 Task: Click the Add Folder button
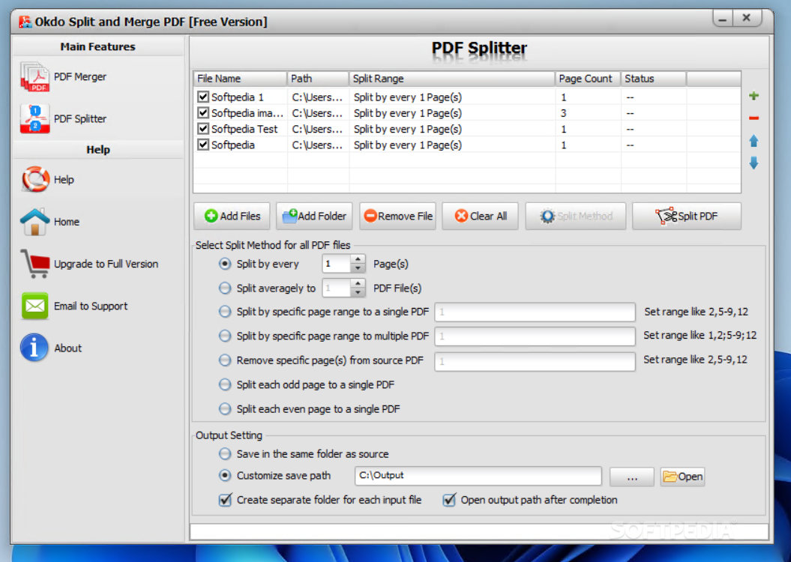click(x=314, y=217)
